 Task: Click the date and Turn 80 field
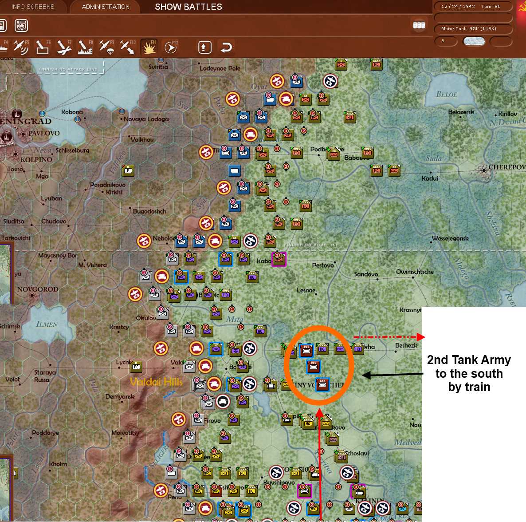coord(473,6)
